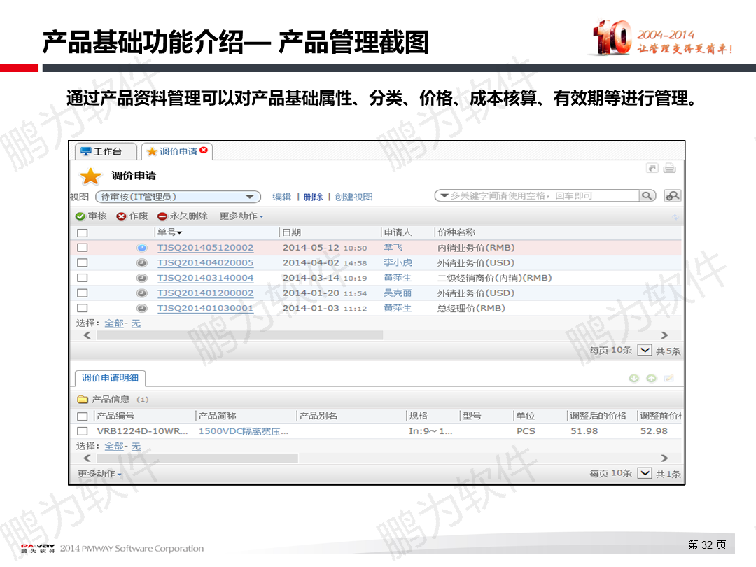Click horizontal scrollbar thumb of product list
The image size is (756, 567).
coord(197,458)
